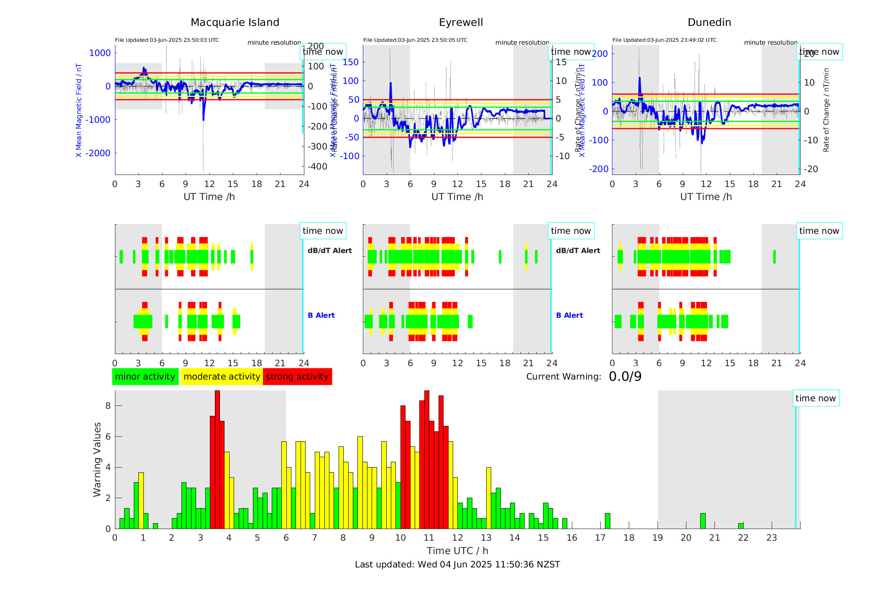The width and height of the screenshot is (885, 600).
Task: Click 'time now' label on Dunedin magnetic plot
Action: click(819, 52)
